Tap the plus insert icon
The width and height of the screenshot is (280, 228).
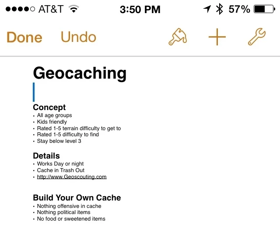217,37
